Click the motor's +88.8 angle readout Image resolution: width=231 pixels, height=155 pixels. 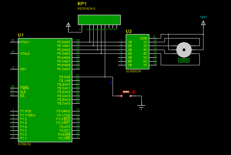click(x=184, y=60)
